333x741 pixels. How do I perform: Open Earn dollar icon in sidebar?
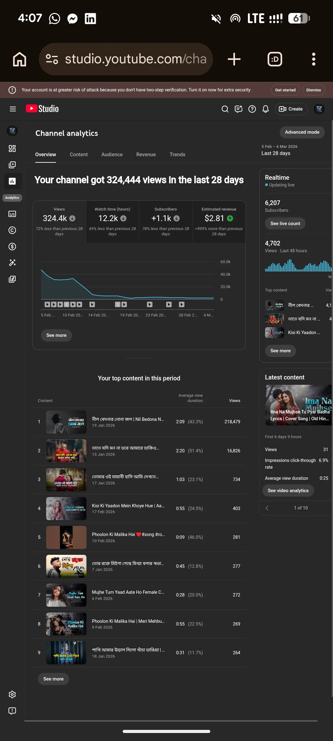pos(12,247)
